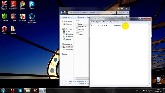Image resolution: width=165 pixels, height=93 pixels.
Task: Click Windows in the address breadcrumb
Action: click(76, 13)
